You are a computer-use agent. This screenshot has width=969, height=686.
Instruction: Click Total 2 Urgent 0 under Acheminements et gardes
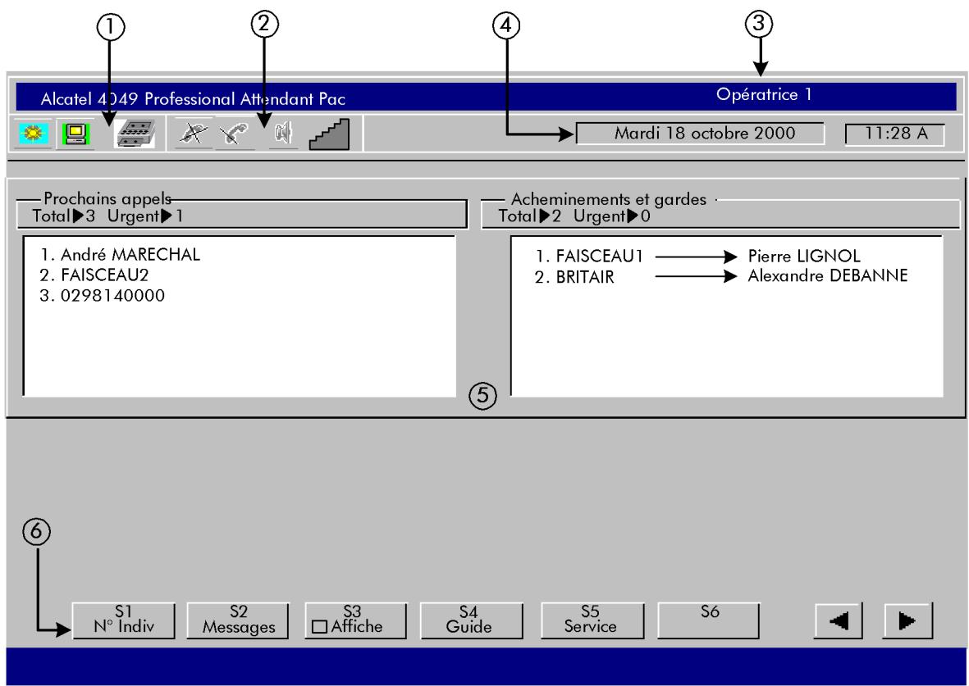tap(574, 216)
